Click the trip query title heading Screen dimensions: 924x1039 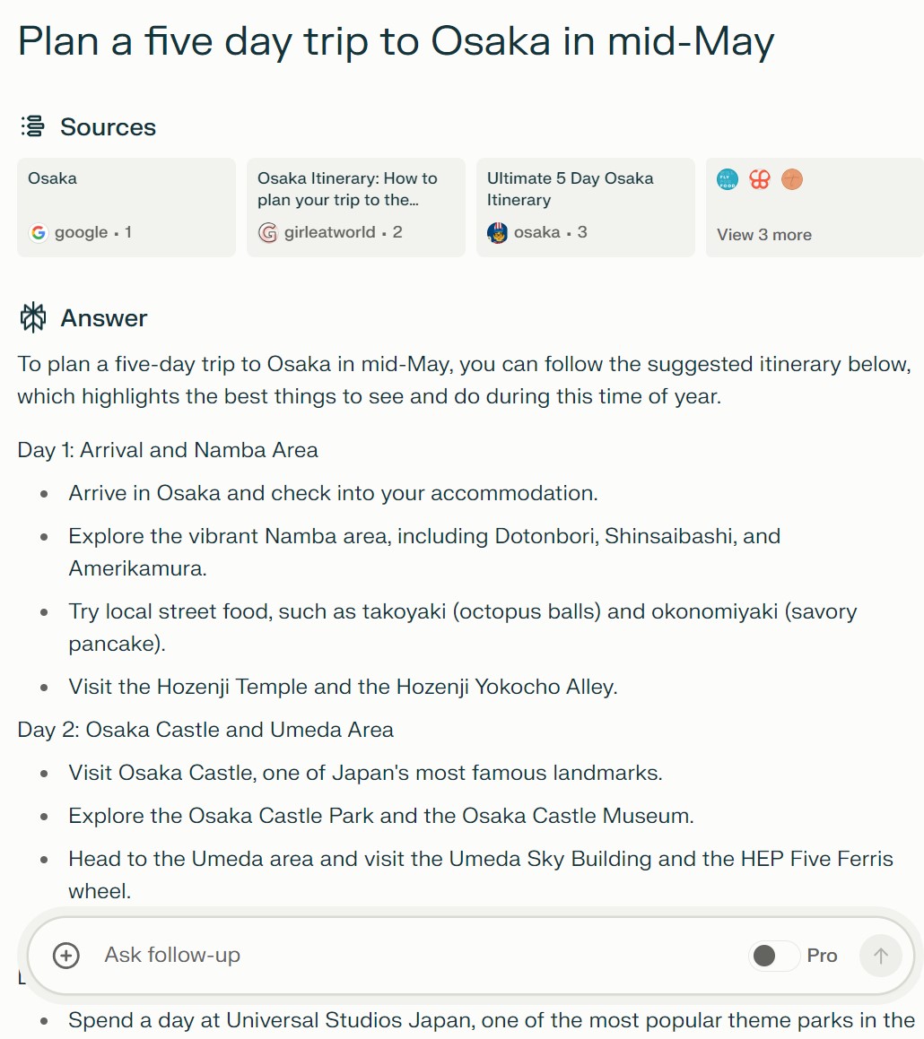(x=396, y=41)
